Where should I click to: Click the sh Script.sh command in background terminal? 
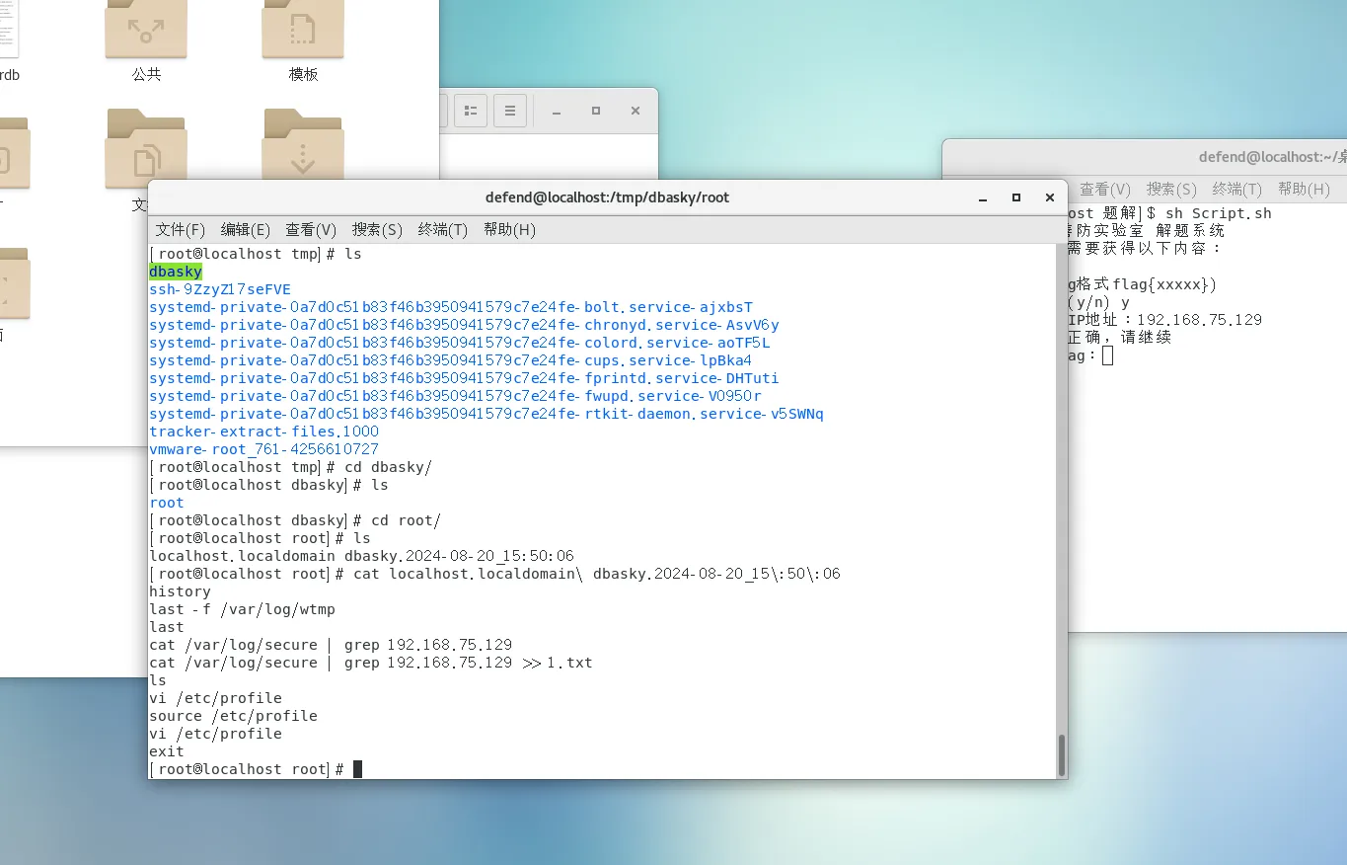click(1218, 213)
